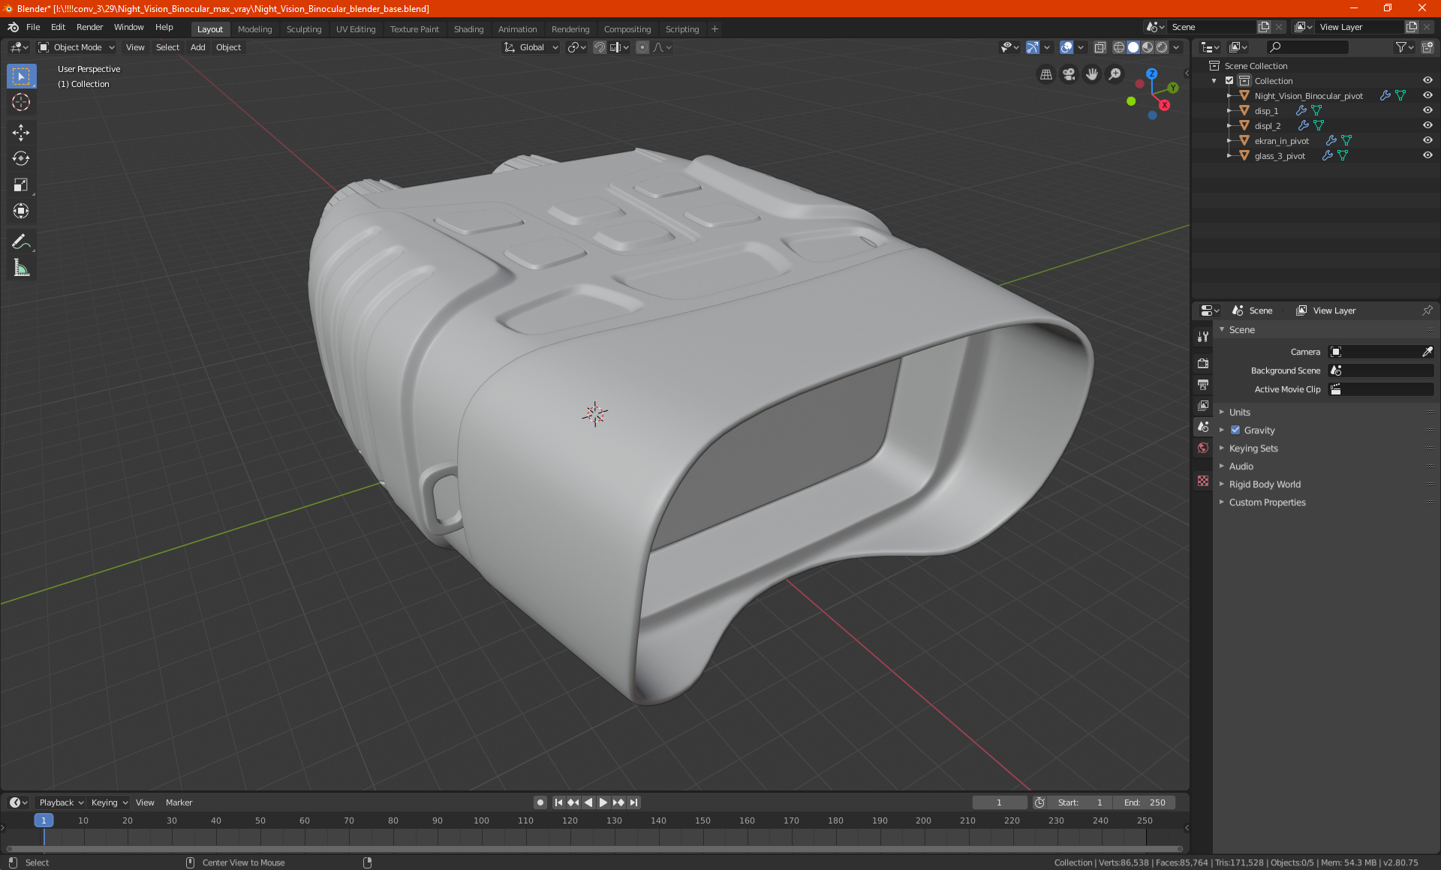This screenshot has width=1441, height=870.
Task: Open the World properties tab
Action: point(1203,448)
